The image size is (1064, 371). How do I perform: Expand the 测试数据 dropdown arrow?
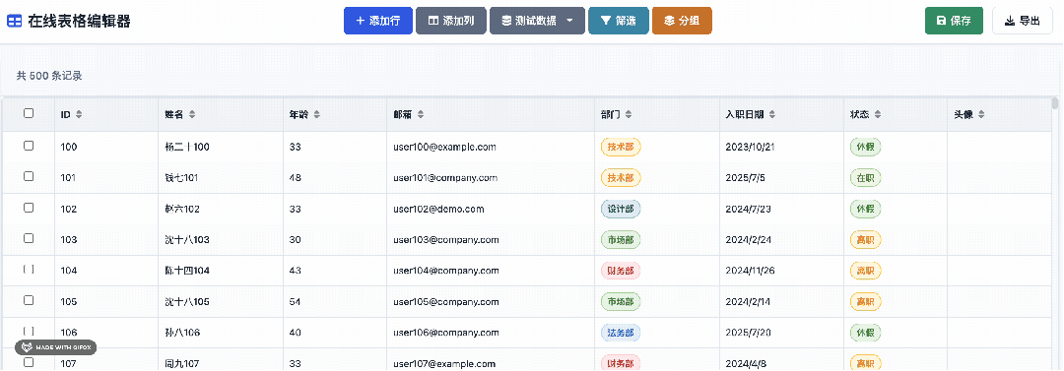coord(570,21)
